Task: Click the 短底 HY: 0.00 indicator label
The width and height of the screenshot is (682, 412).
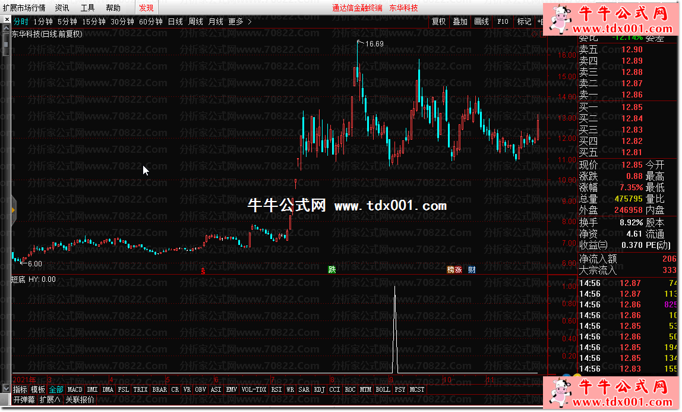Action: [x=33, y=279]
